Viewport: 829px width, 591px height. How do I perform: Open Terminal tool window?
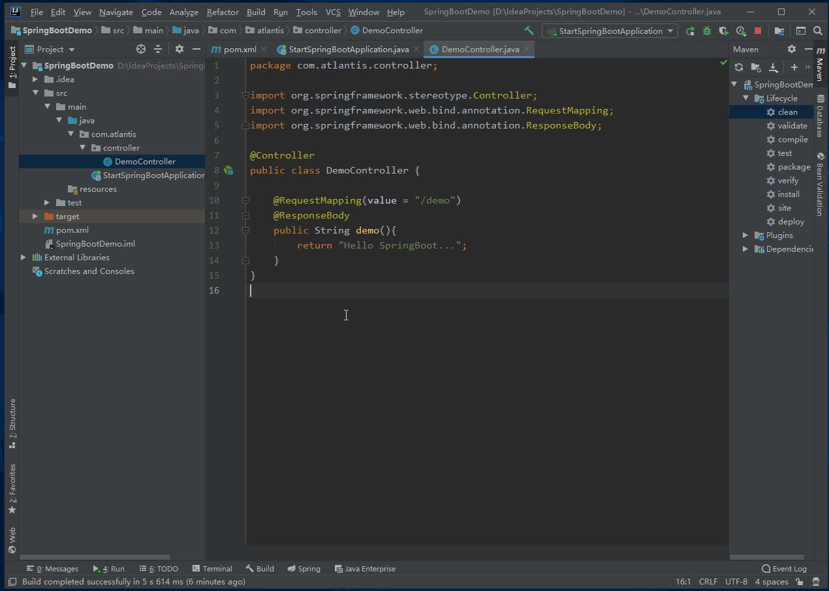point(212,569)
